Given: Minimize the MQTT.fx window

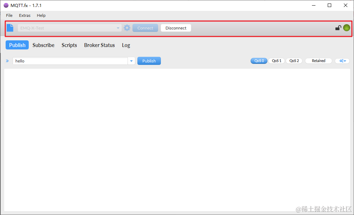Looking at the screenshot, I should point(313,5).
